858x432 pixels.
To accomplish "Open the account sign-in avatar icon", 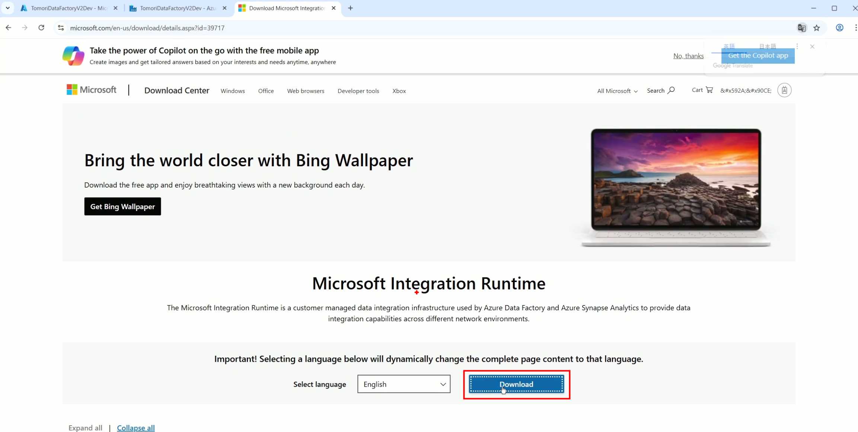I will pos(784,90).
